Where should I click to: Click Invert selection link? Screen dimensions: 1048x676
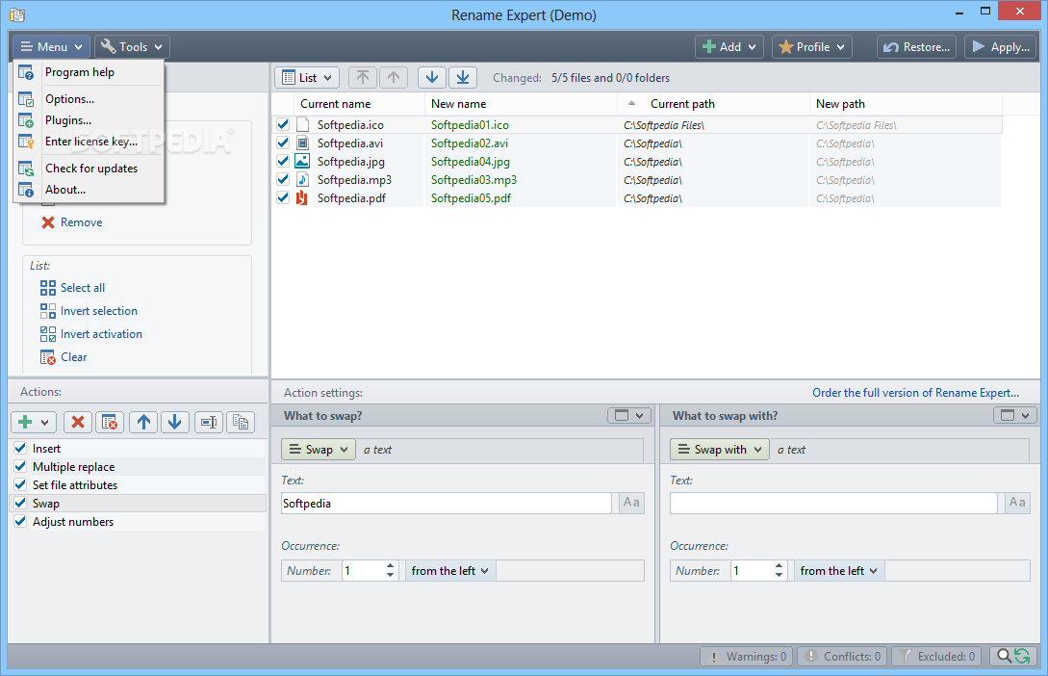(99, 311)
